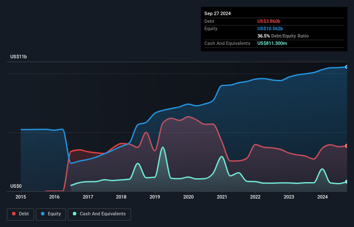Click the US$3.860b debt value
Image resolution: width=354 pixels, height=227 pixels.
point(269,21)
